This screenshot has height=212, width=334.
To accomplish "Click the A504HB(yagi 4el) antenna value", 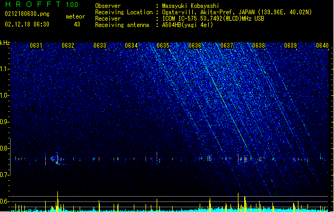I will click(187, 25).
